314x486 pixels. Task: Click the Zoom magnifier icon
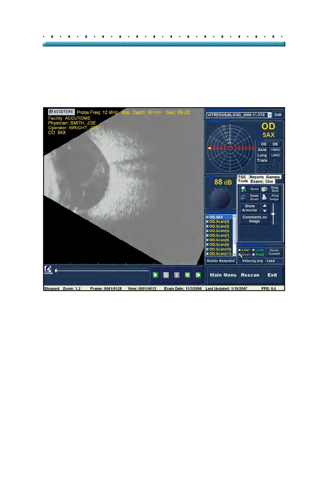(243, 189)
